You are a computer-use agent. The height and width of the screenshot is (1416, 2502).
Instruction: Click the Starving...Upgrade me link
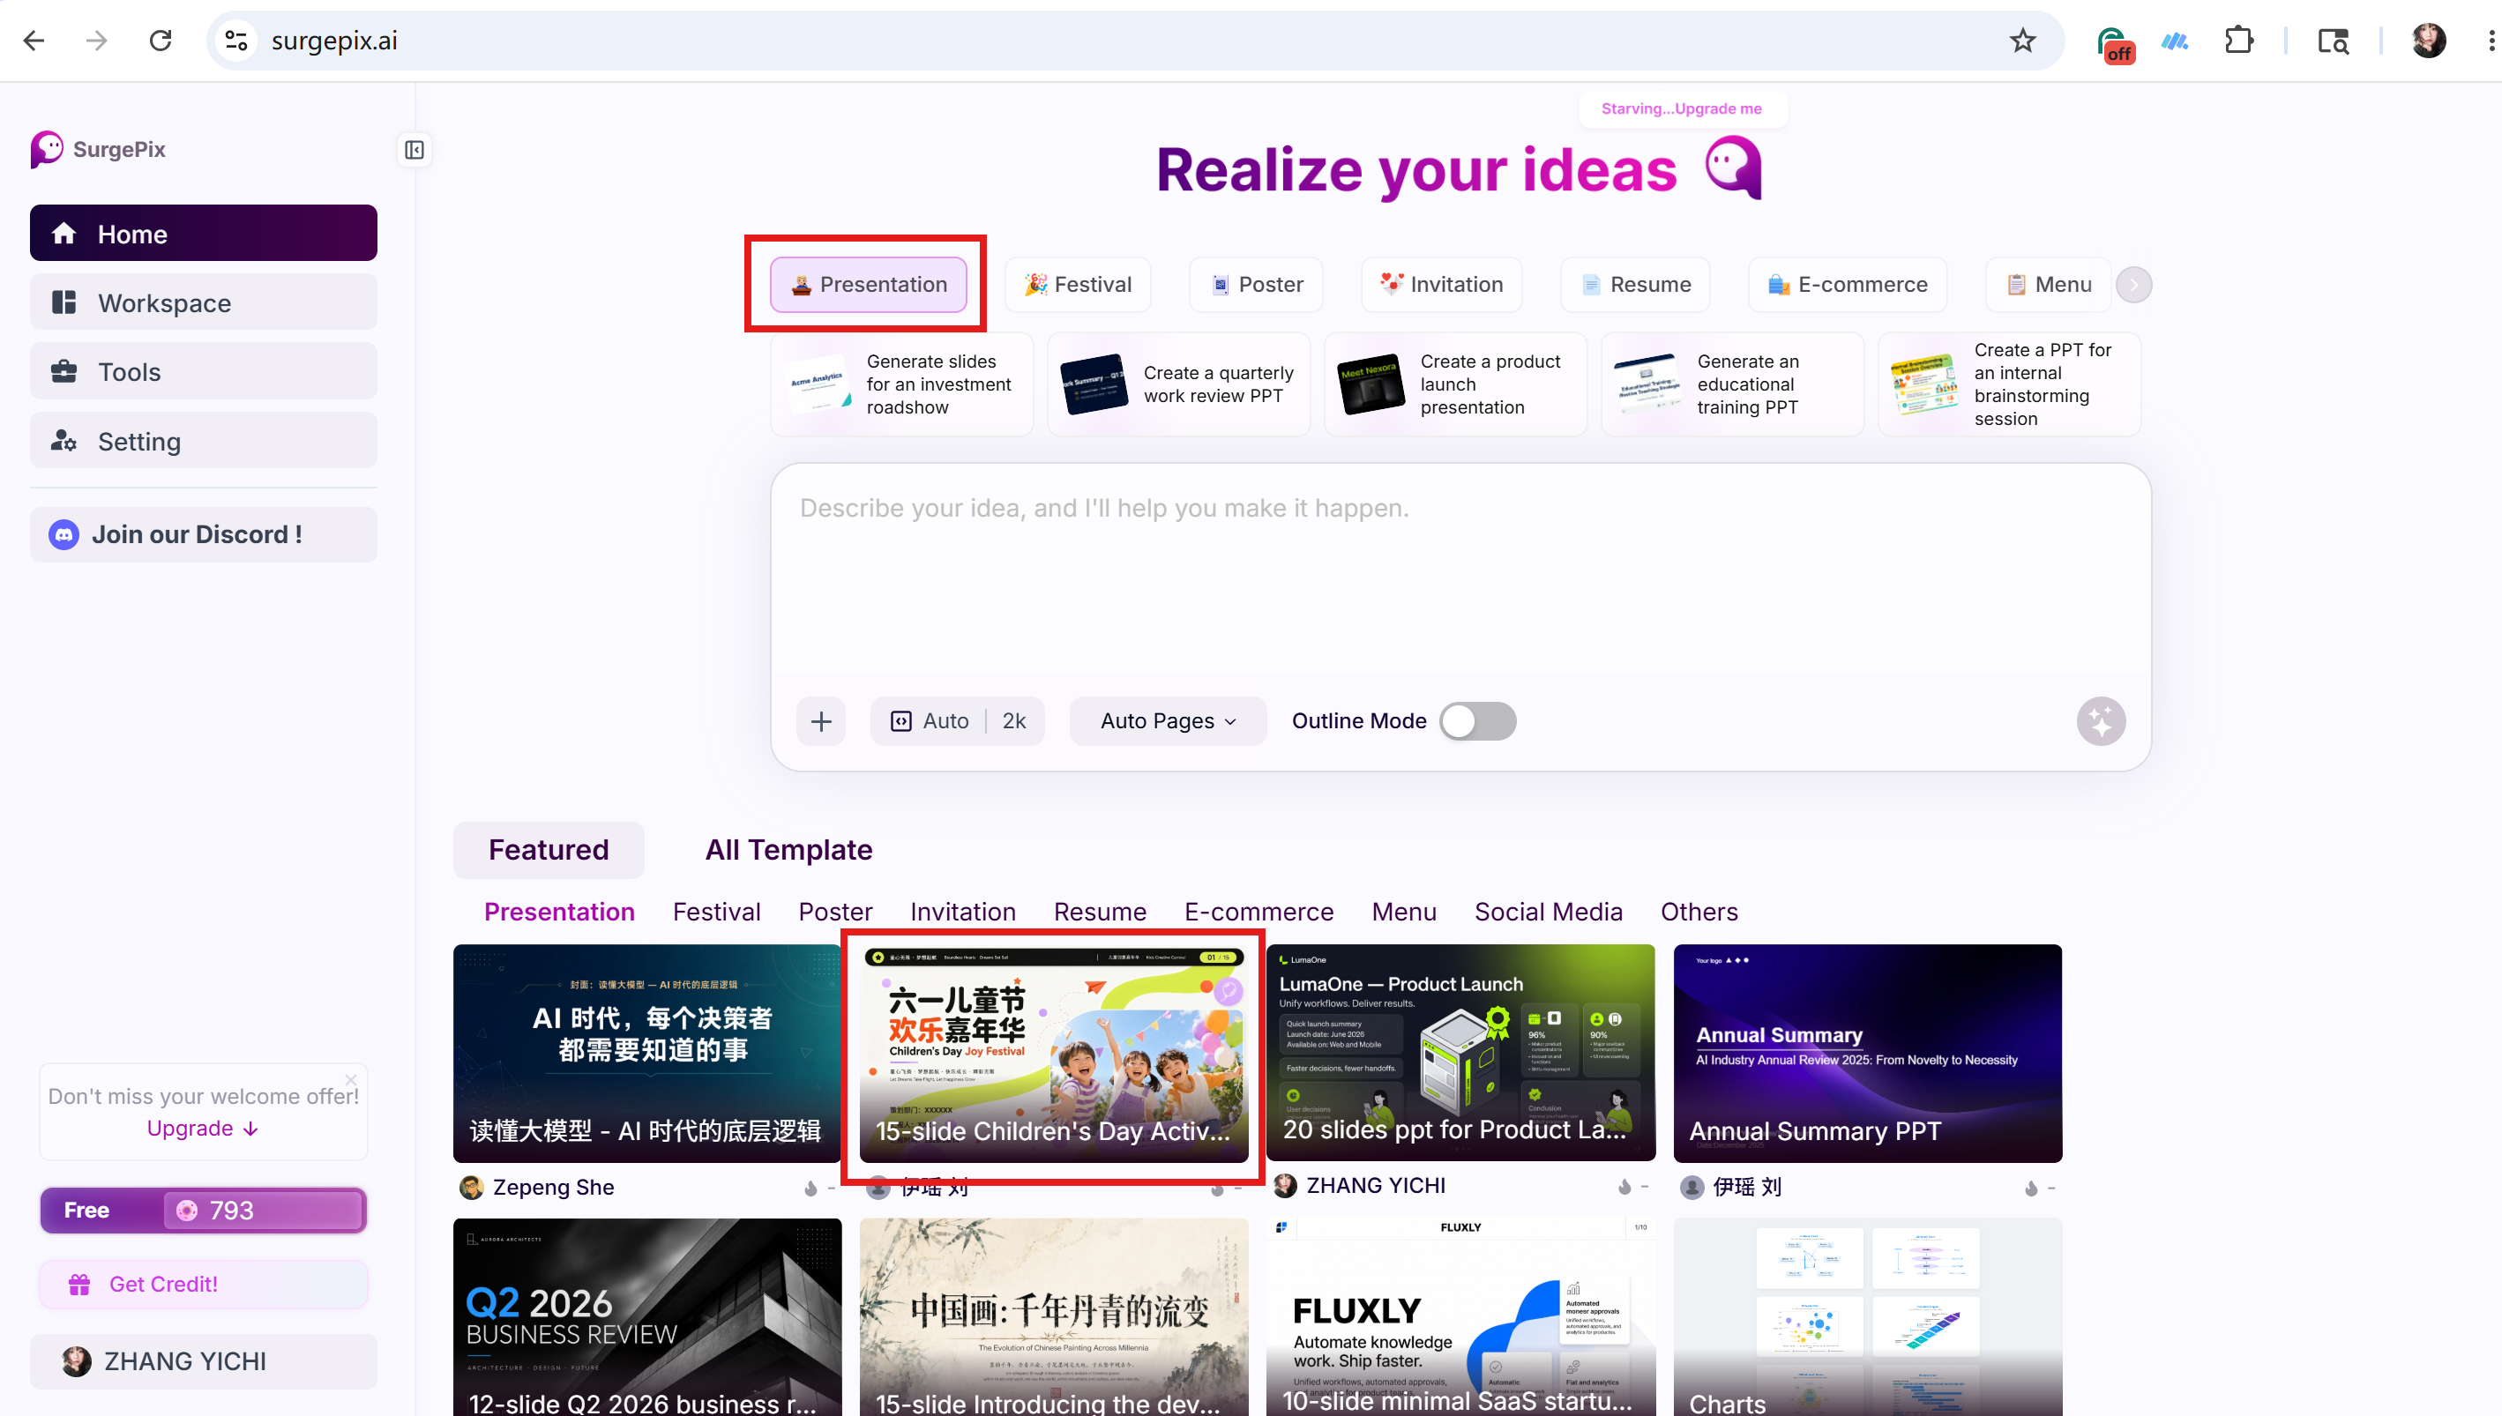coord(1681,108)
